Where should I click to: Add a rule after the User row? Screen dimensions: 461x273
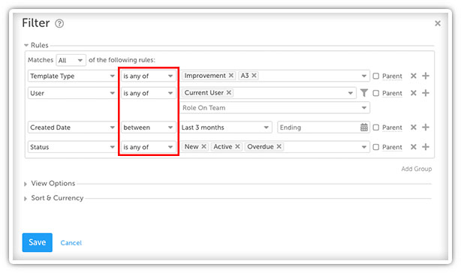(426, 93)
